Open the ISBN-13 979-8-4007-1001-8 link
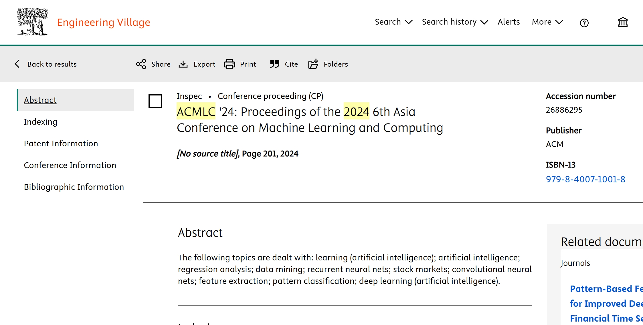This screenshot has width=643, height=325. point(585,179)
